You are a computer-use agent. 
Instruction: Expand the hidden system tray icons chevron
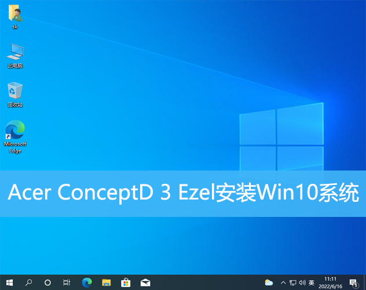pyautogui.click(x=283, y=282)
